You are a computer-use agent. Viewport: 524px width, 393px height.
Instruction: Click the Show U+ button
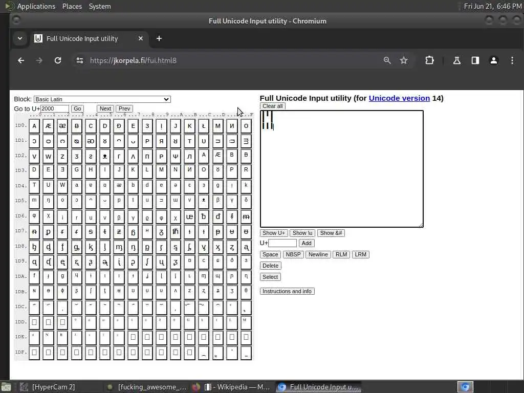coord(274,233)
